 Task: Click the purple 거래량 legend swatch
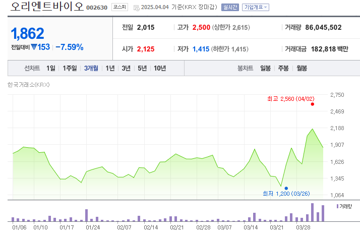[x=337, y=206]
